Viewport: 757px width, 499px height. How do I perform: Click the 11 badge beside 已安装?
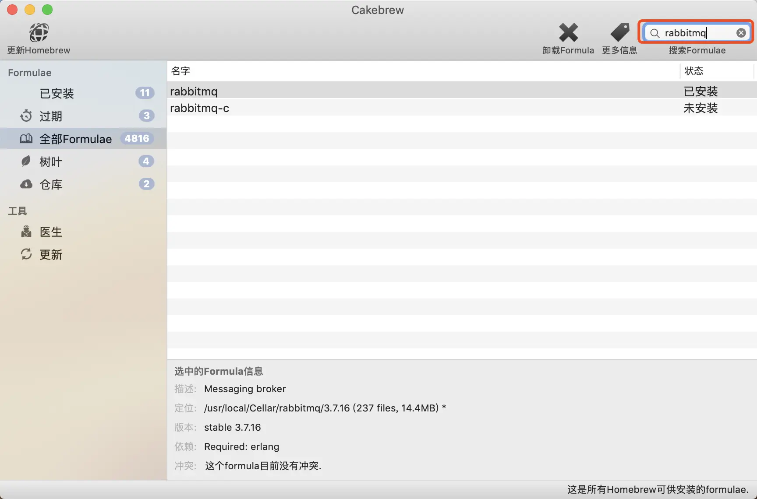[145, 93]
